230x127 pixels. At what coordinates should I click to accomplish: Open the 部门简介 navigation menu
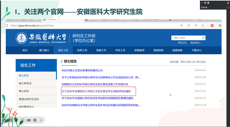point(44,50)
